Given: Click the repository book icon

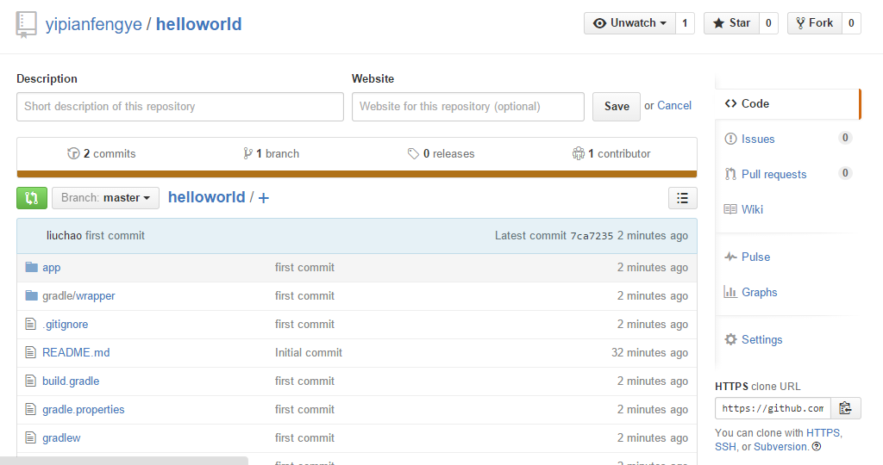Looking at the screenshot, I should point(26,24).
